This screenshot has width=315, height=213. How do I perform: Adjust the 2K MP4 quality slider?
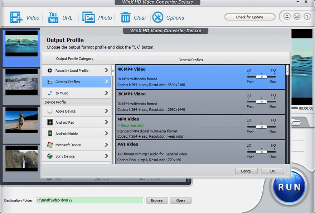click(261, 102)
